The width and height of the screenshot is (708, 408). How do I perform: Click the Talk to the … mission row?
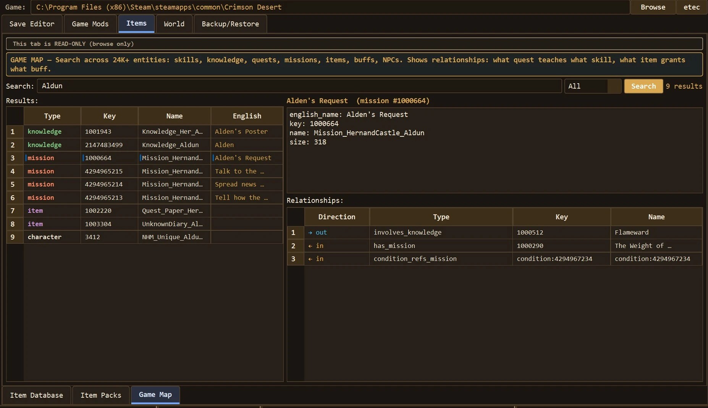pos(145,172)
